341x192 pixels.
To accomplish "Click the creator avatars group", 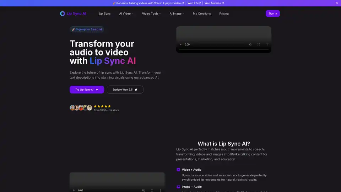I will pos(81,108).
